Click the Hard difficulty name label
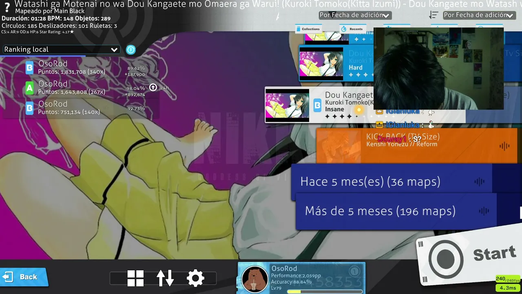Image resolution: width=522 pixels, height=294 pixels. pyautogui.click(x=356, y=68)
